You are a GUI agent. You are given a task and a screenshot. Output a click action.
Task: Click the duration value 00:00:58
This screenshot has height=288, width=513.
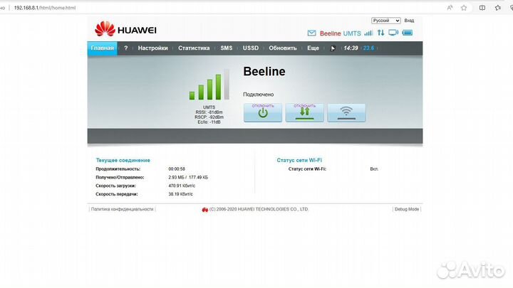[177, 169]
